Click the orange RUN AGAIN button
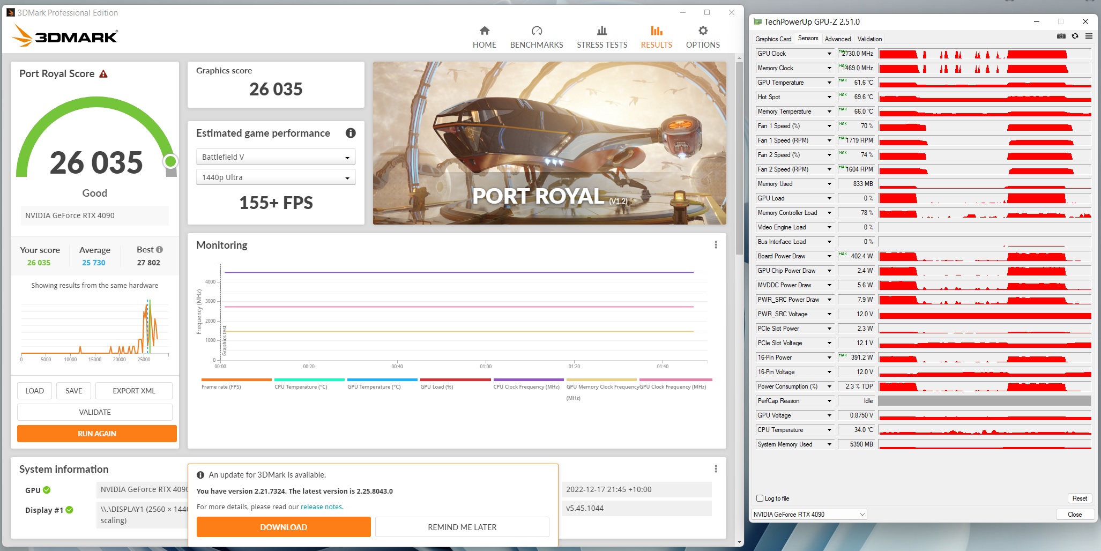The height and width of the screenshot is (551, 1101). click(x=97, y=434)
